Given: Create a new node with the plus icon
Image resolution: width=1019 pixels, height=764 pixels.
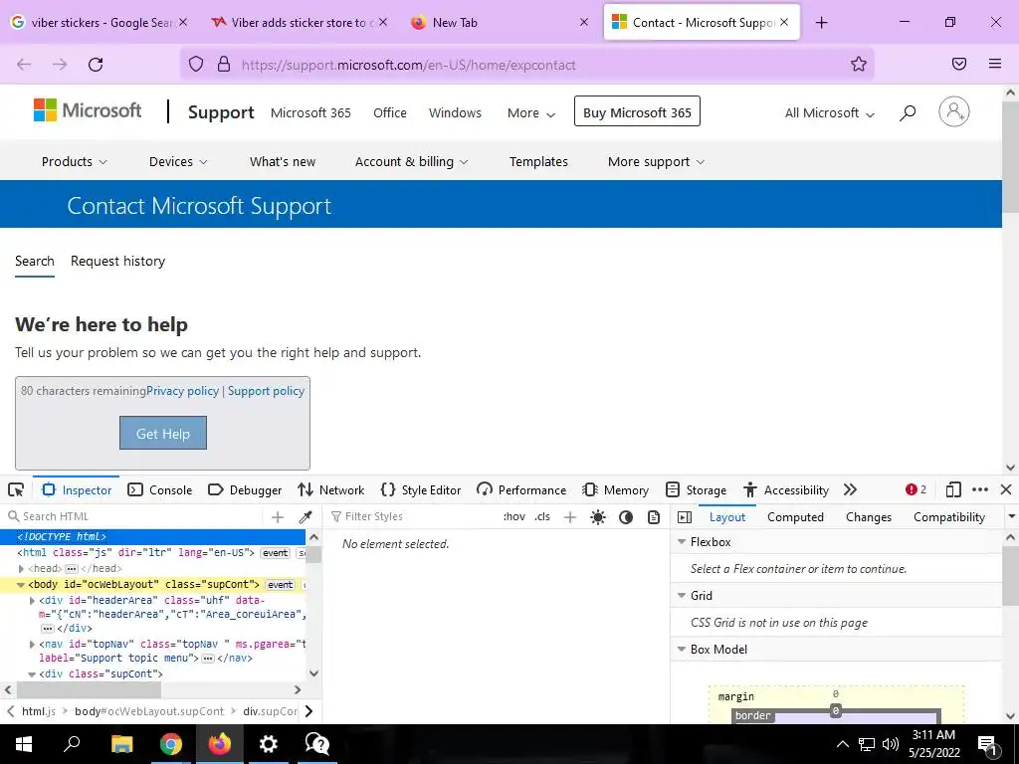Looking at the screenshot, I should (x=278, y=516).
